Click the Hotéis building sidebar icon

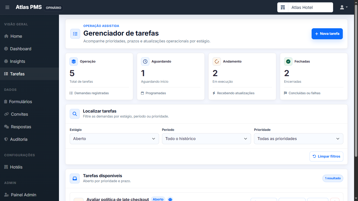pyautogui.click(x=6, y=167)
